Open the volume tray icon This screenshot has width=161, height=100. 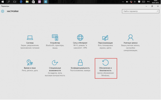[135, 2]
